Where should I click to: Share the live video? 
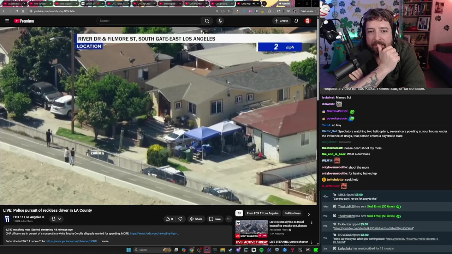click(x=196, y=219)
